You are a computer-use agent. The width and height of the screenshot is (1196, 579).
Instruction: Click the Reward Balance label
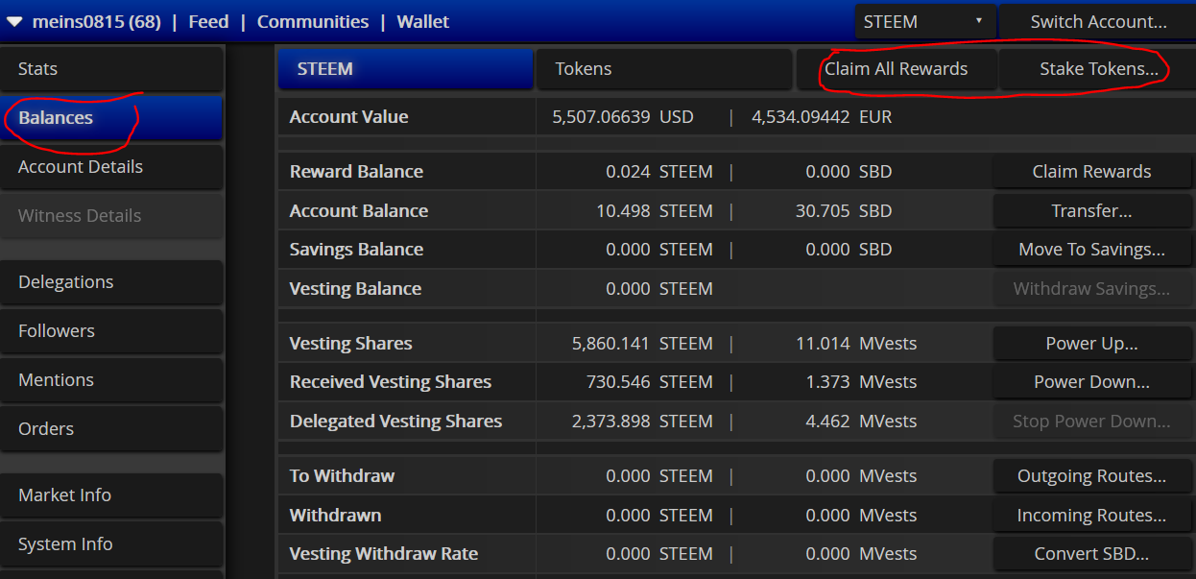356,172
